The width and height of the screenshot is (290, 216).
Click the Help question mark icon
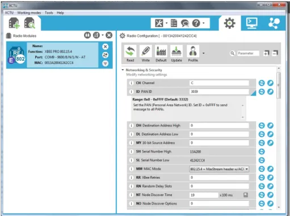(196, 23)
